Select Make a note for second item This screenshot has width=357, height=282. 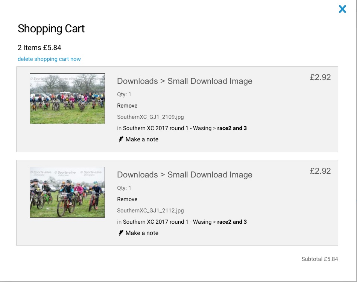coord(142,233)
